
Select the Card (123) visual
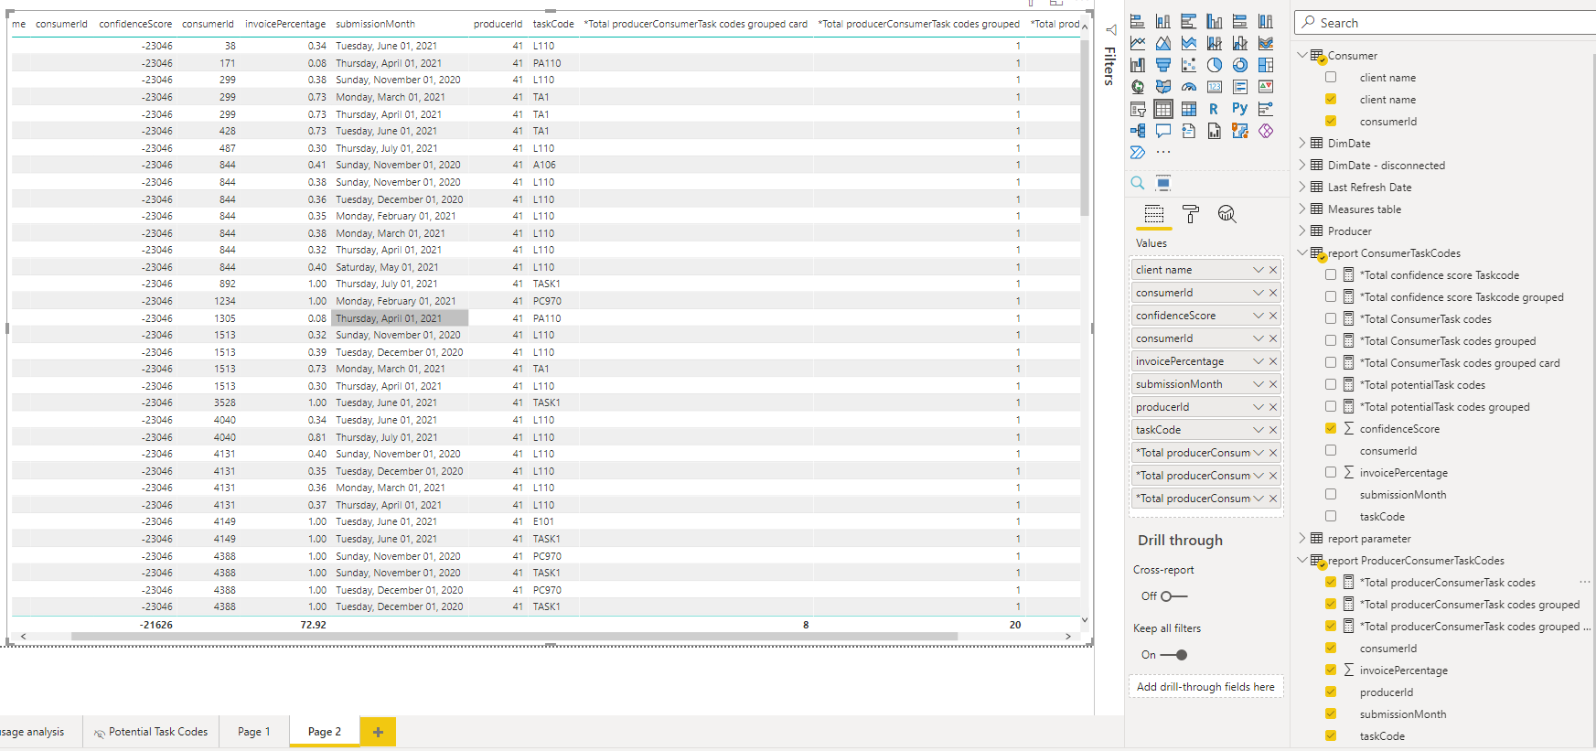[1215, 87]
